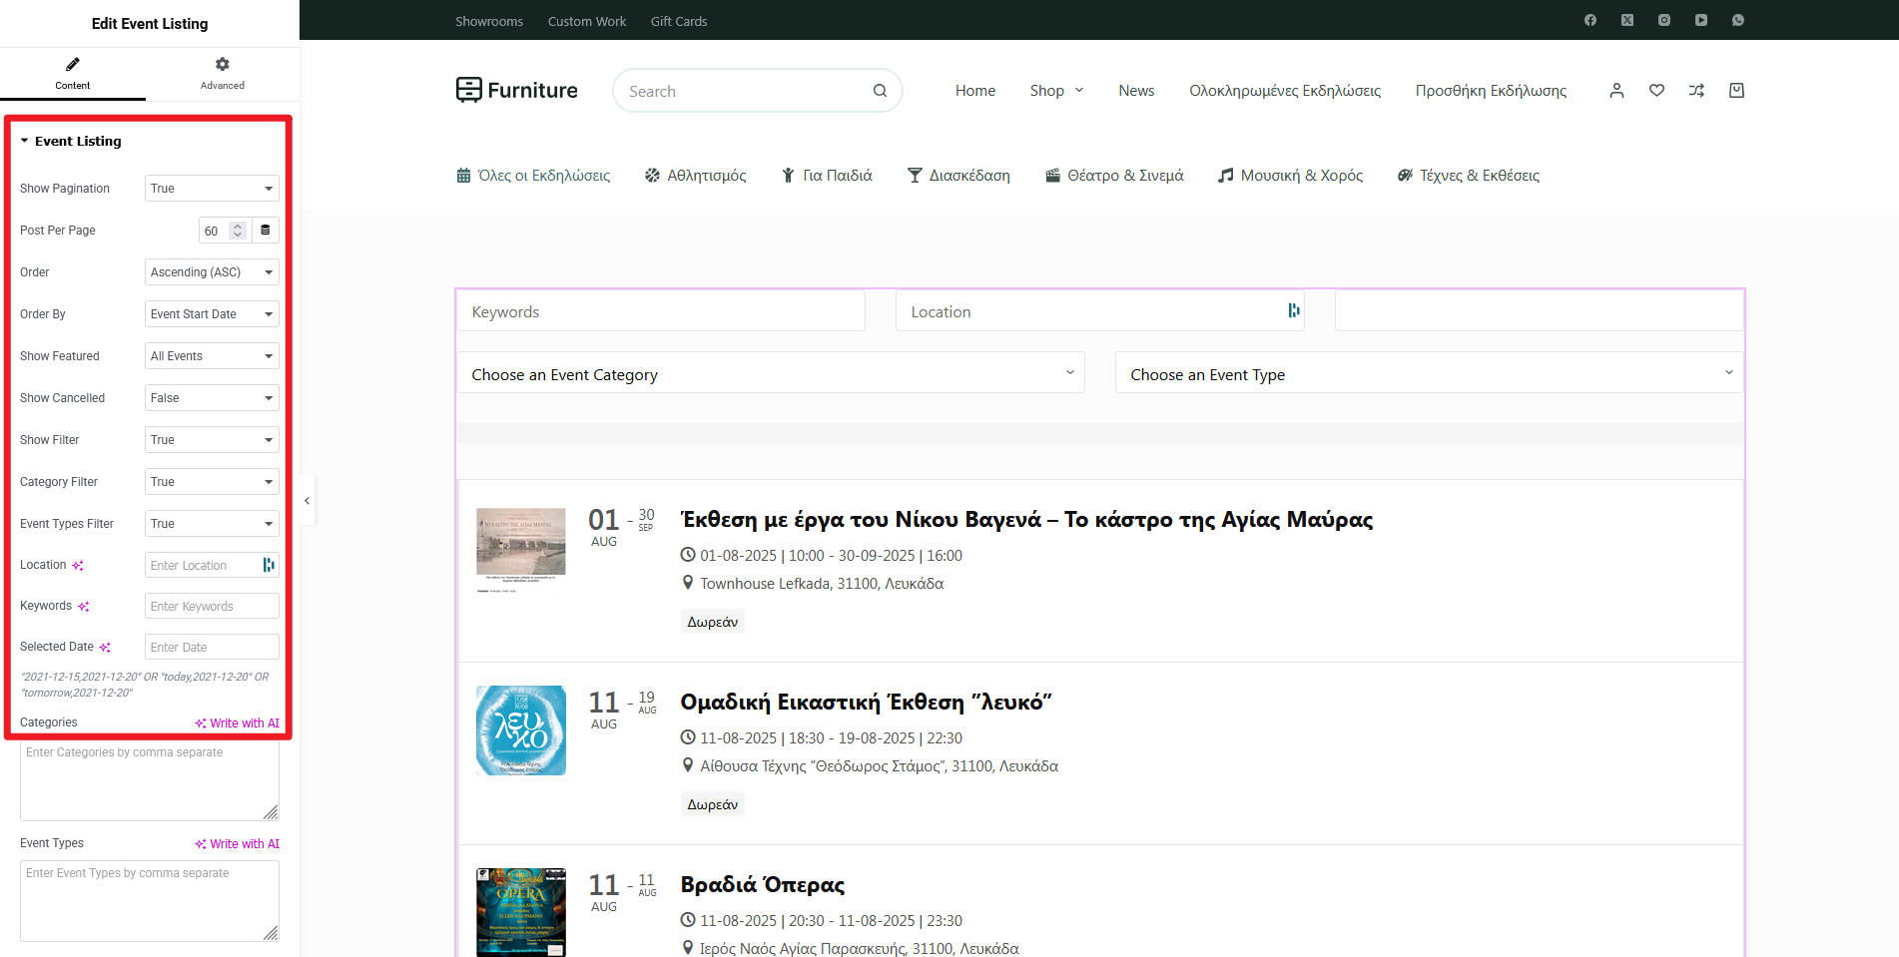Click the Post Per Page number field
This screenshot has width=1899, height=957.
[x=224, y=231]
